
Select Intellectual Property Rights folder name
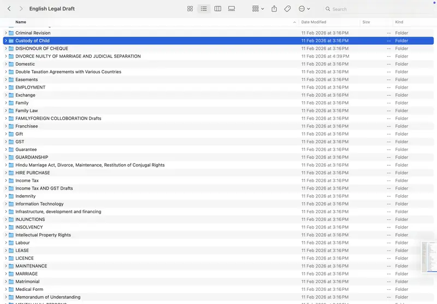tap(43, 235)
